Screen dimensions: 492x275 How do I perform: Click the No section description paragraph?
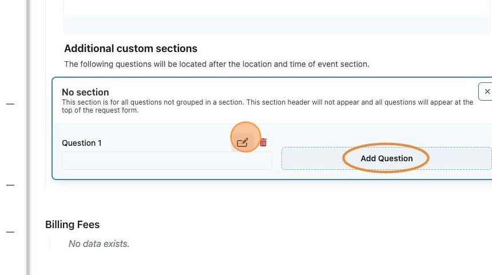coord(267,106)
